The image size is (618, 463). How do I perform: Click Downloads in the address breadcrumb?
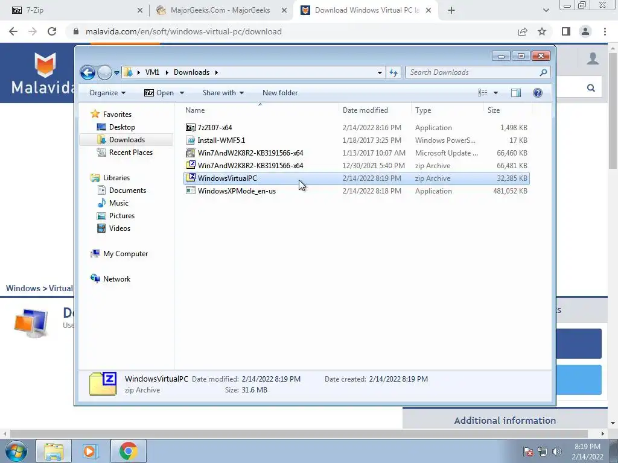191,72
